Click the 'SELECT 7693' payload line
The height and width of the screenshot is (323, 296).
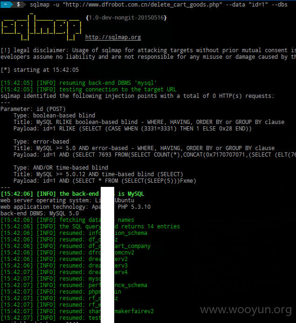pyautogui.click(x=155, y=155)
